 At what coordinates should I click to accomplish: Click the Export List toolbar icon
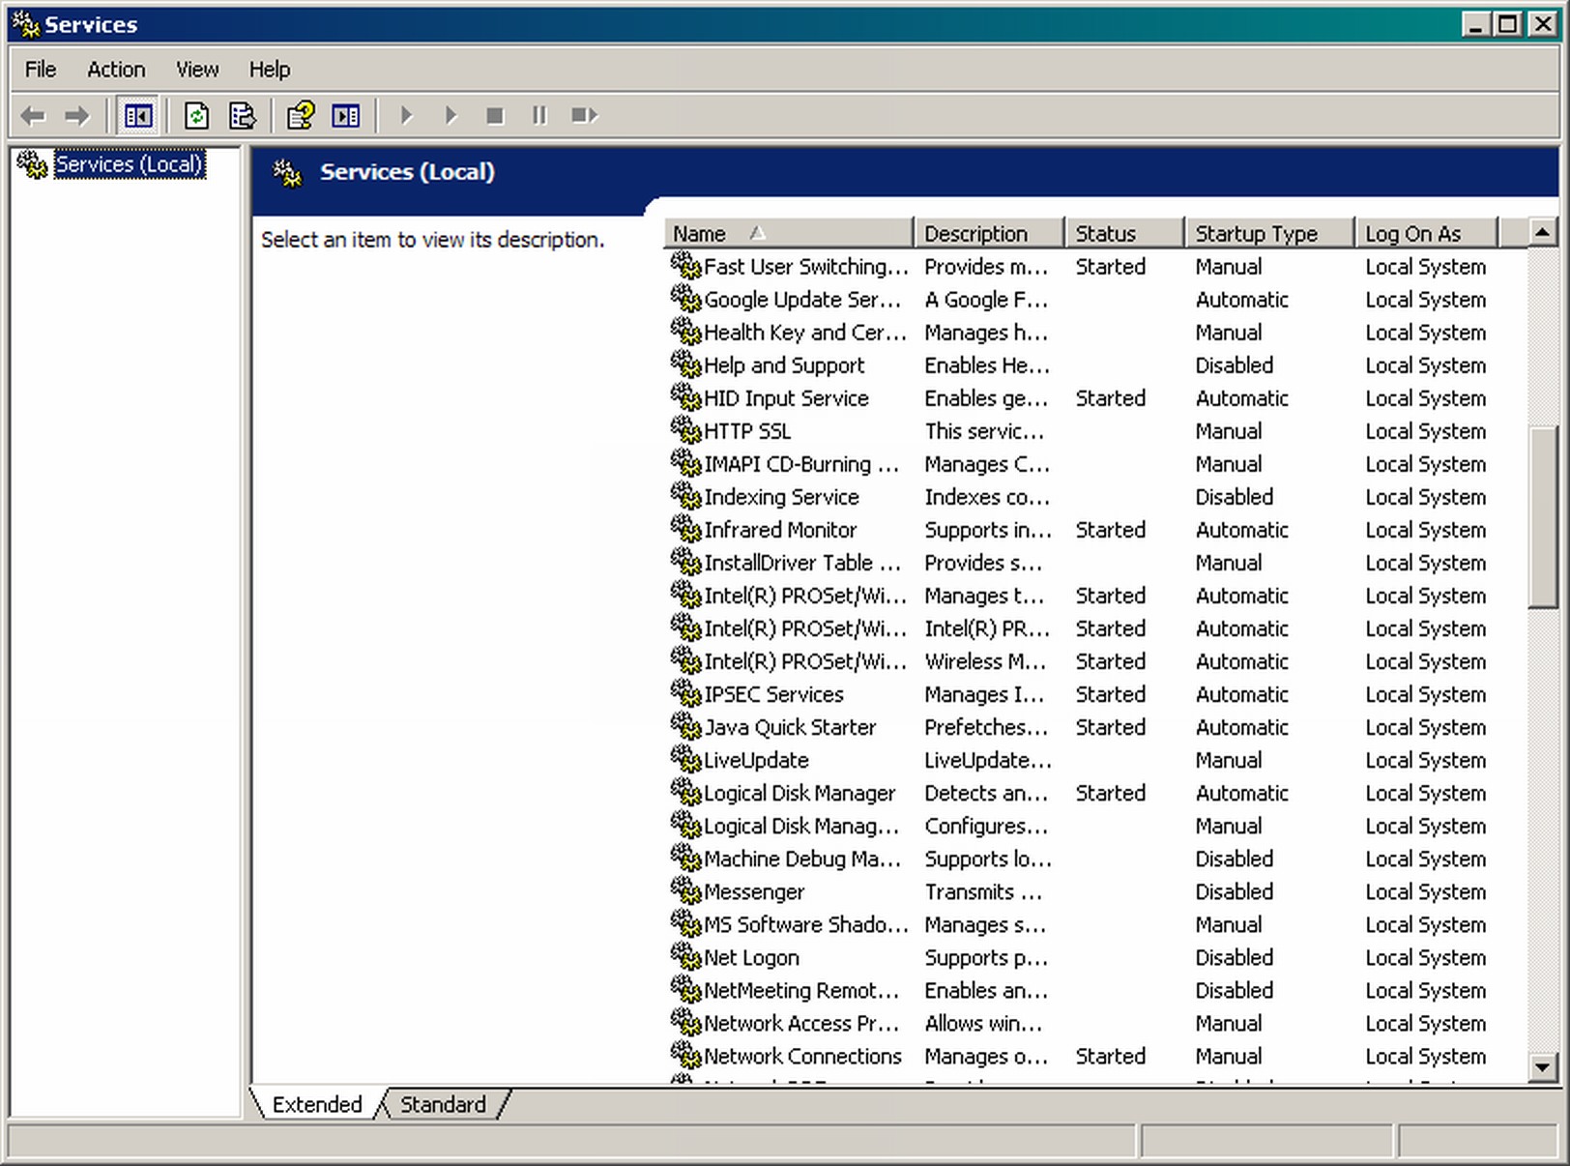[242, 116]
